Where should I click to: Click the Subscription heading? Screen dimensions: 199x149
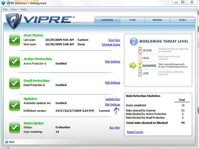(x=33, y=123)
